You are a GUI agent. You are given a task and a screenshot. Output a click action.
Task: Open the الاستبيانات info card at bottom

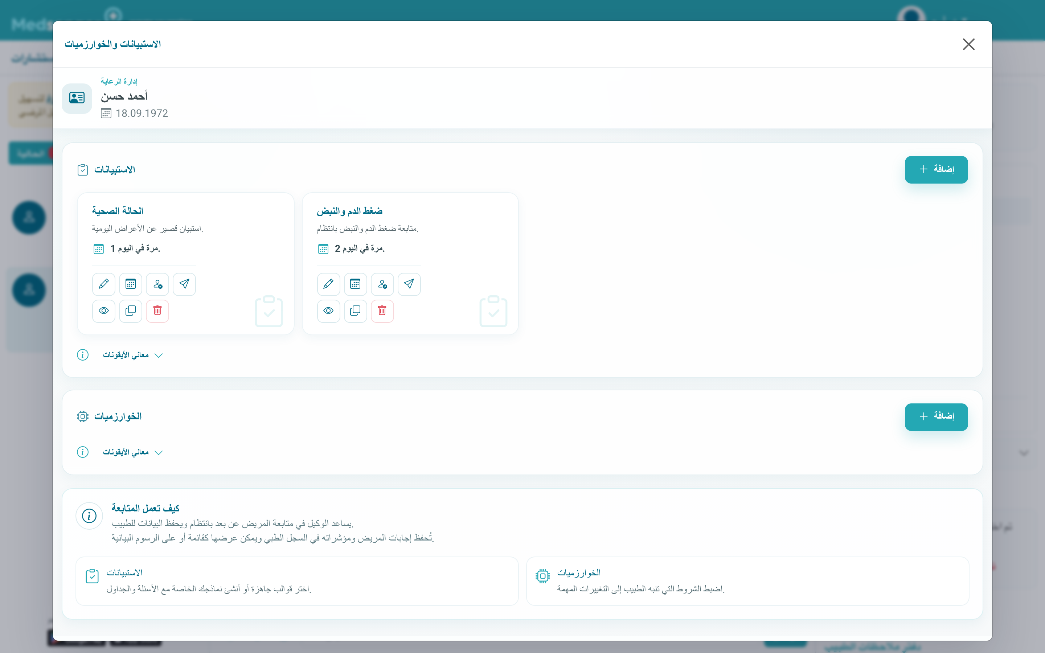pos(297,581)
